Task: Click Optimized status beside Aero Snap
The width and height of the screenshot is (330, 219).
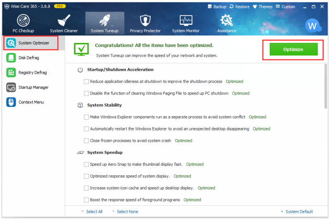Action: (195, 164)
